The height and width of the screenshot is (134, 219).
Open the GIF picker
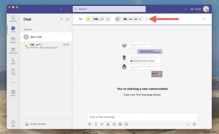click(120, 124)
